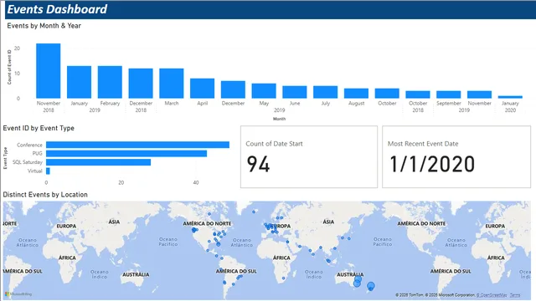The width and height of the screenshot is (536, 301).
Task: Click the Count of Date Start card value 94
Action: click(x=258, y=164)
